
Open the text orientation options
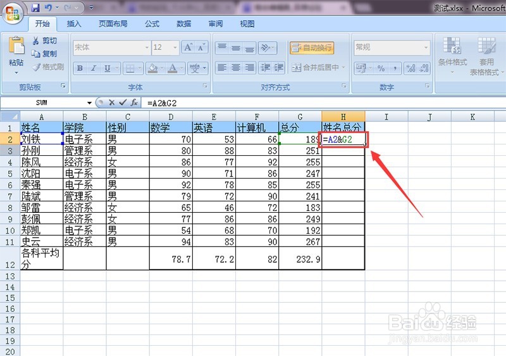268,48
